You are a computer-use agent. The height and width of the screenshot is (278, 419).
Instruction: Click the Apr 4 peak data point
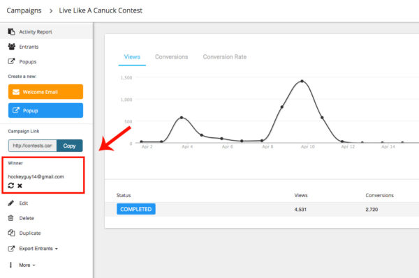tap(182, 118)
